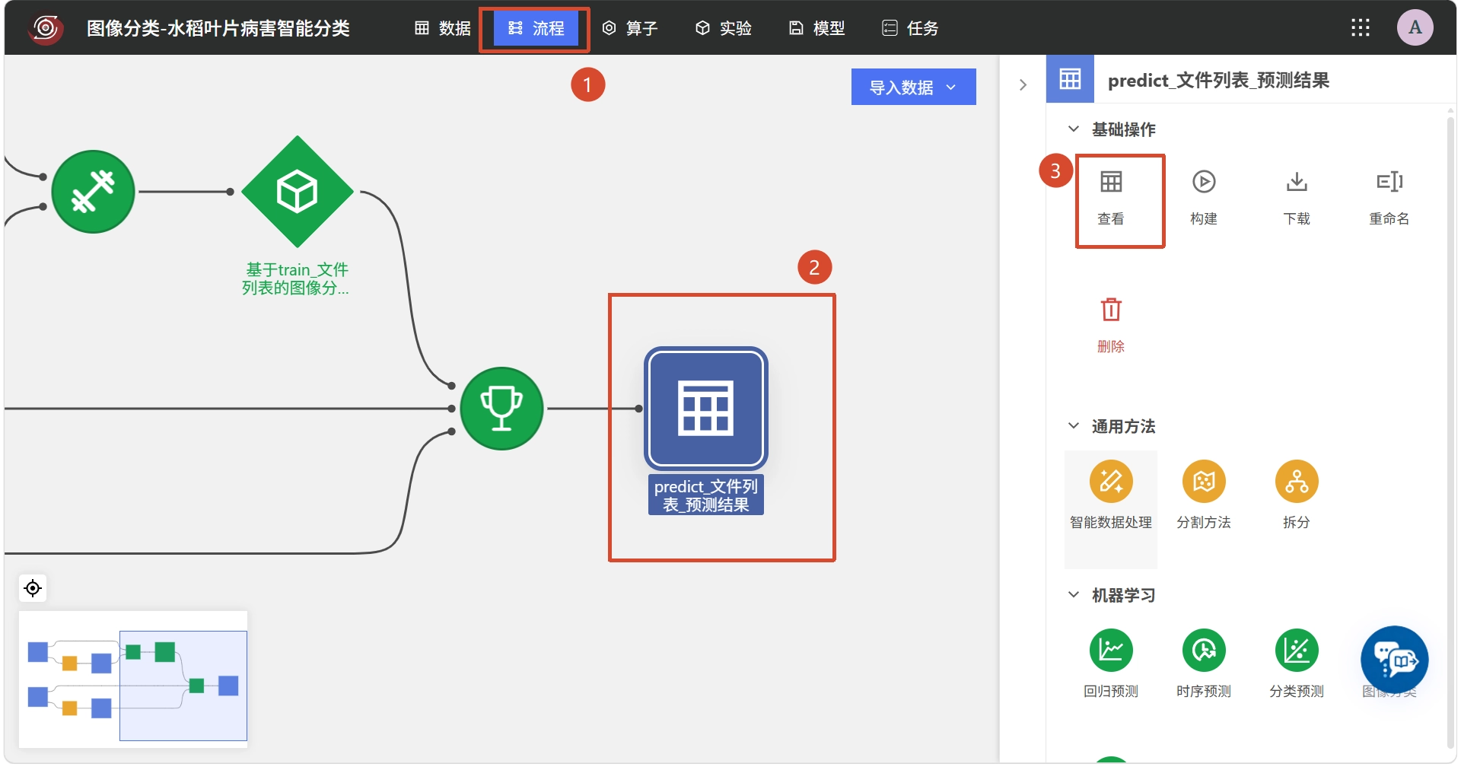This screenshot has width=1461, height=767.
Task: Select the green dumbbell training node
Action: pyautogui.click(x=93, y=192)
